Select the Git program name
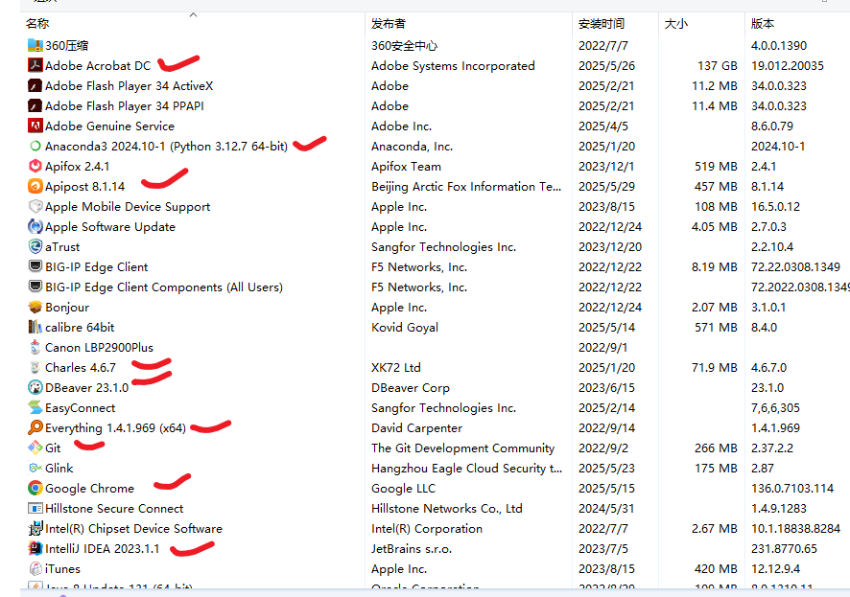The width and height of the screenshot is (850, 597). click(x=53, y=448)
